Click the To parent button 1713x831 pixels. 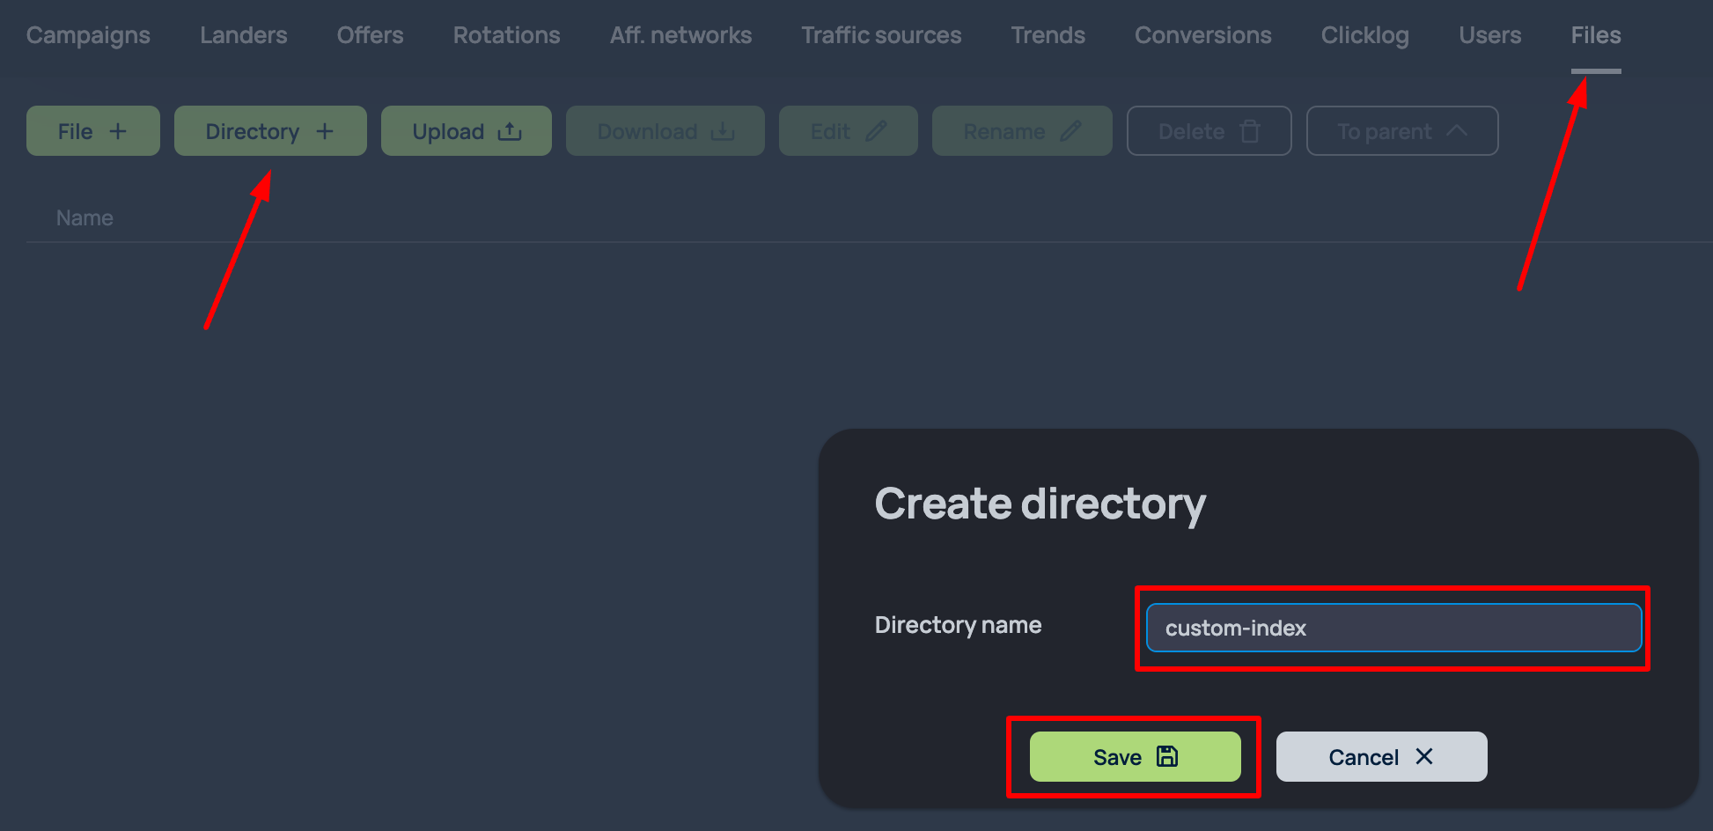(1401, 130)
